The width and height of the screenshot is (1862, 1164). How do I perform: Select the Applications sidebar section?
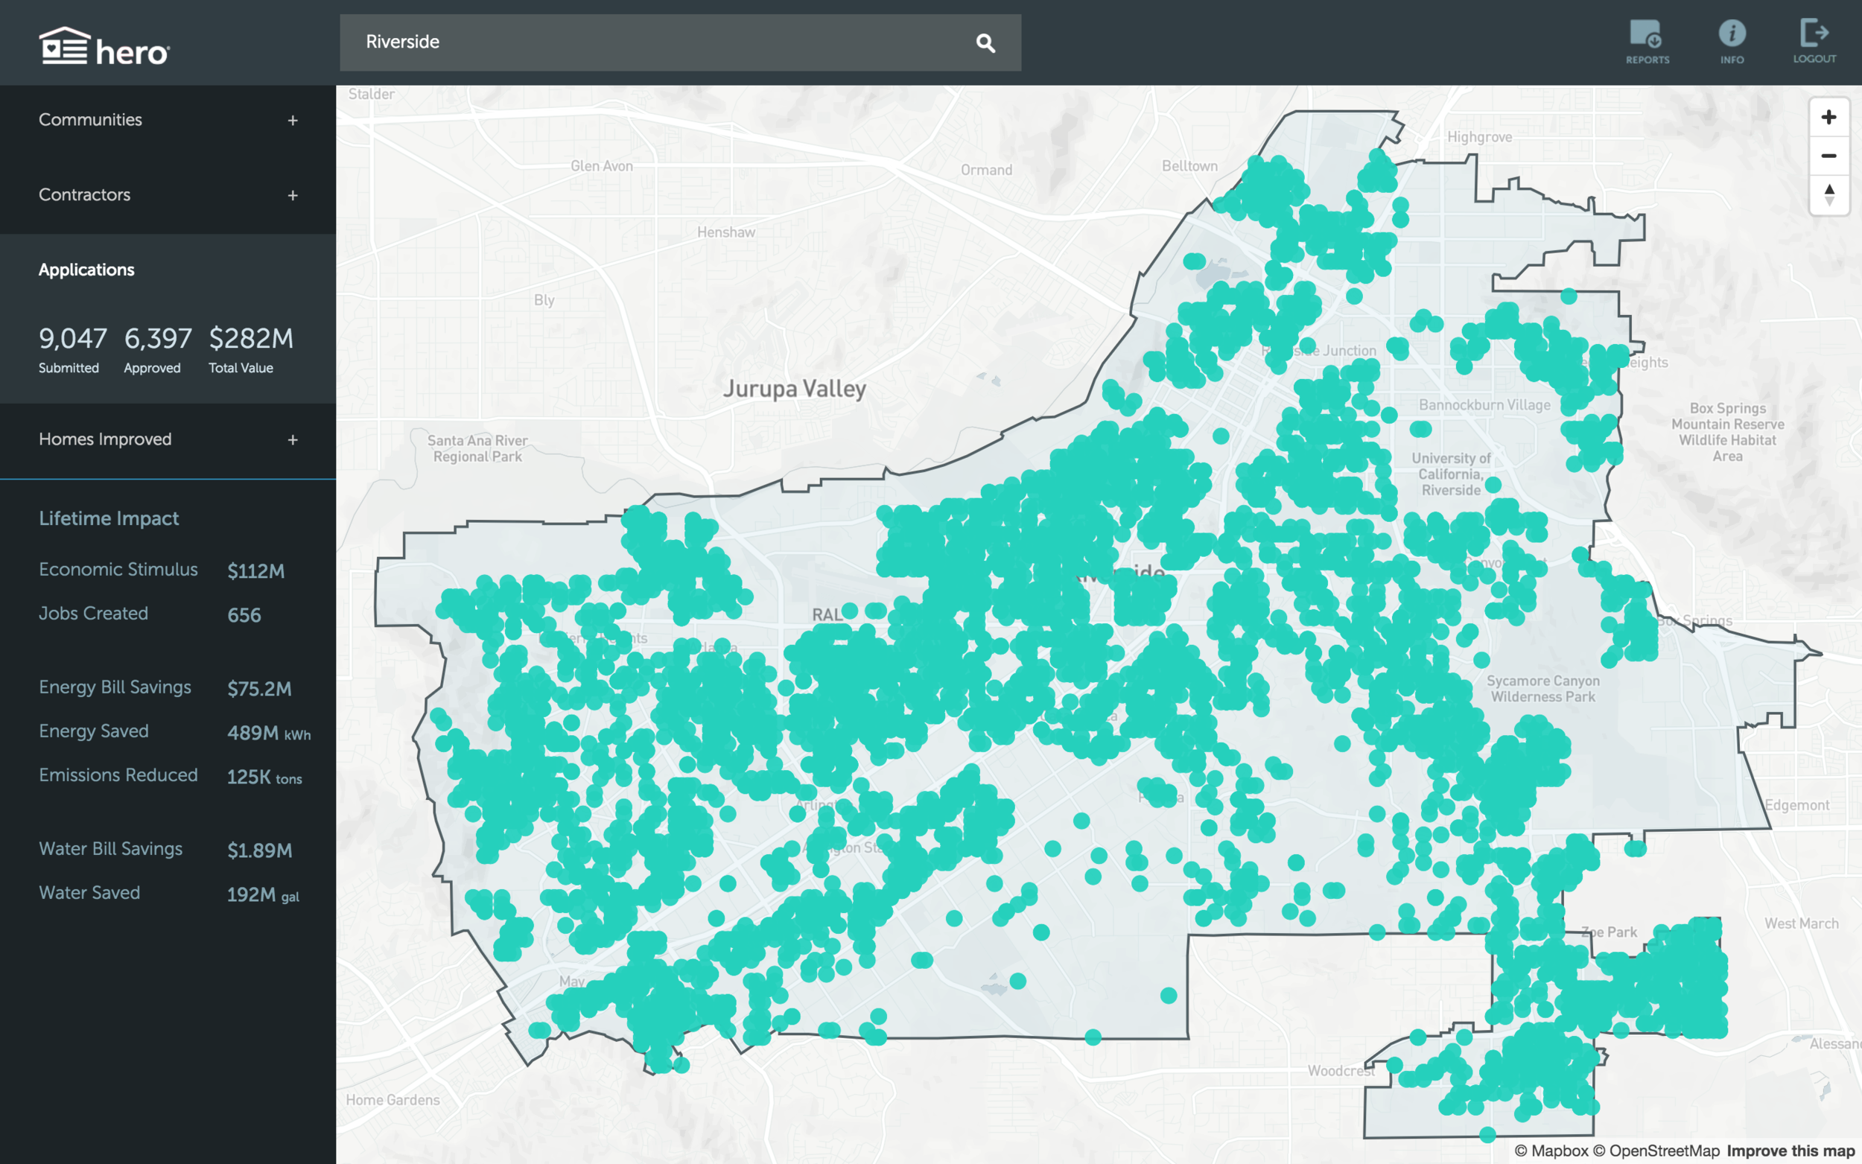(x=87, y=270)
